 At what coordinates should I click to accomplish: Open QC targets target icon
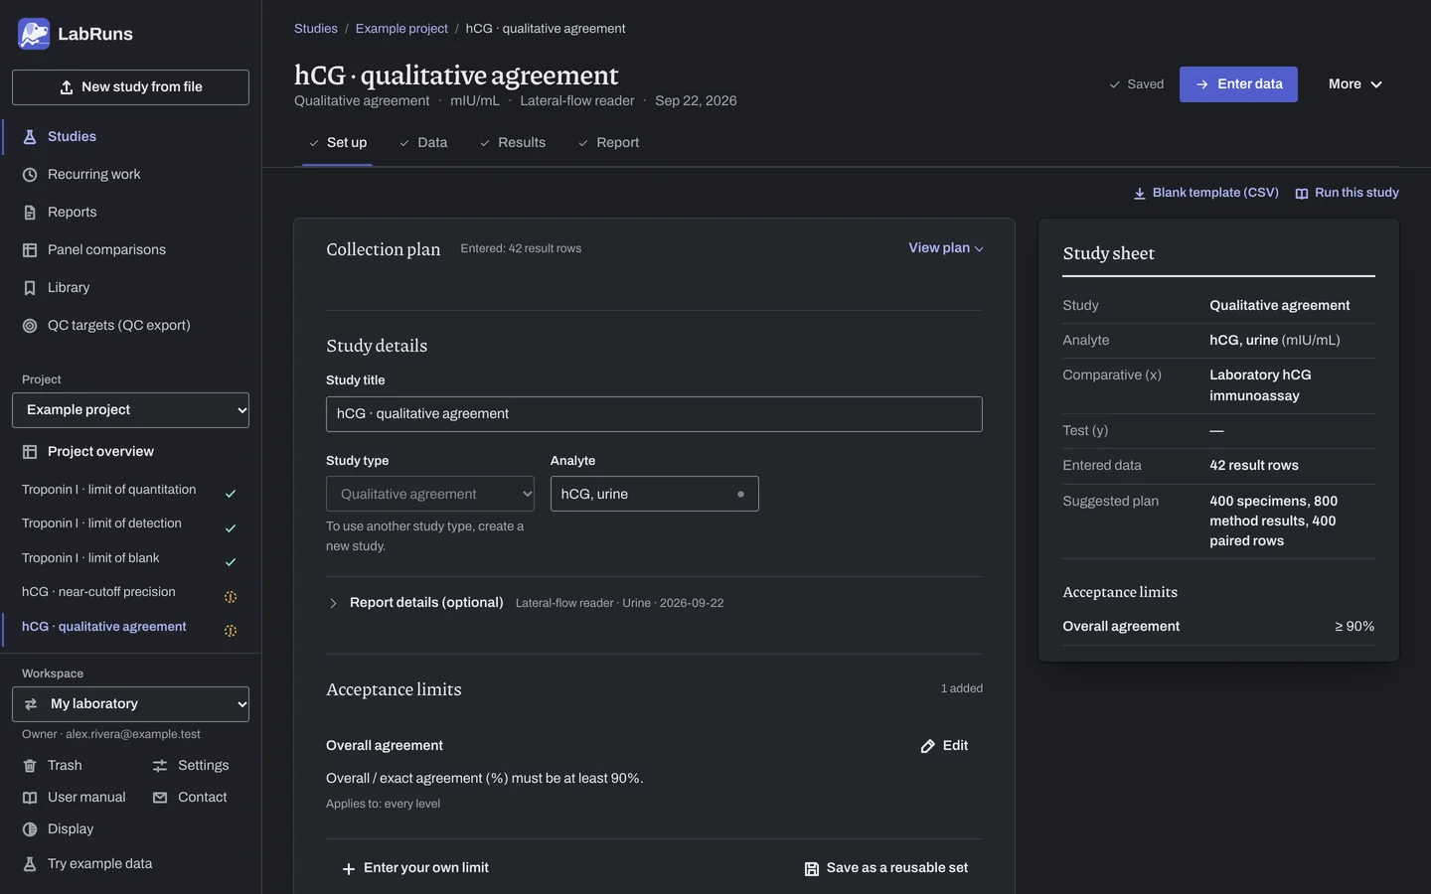coord(30,326)
